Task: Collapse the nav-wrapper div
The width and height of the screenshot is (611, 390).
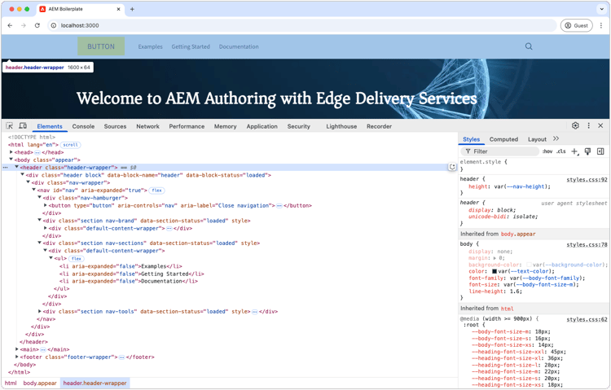Action: click(28, 182)
